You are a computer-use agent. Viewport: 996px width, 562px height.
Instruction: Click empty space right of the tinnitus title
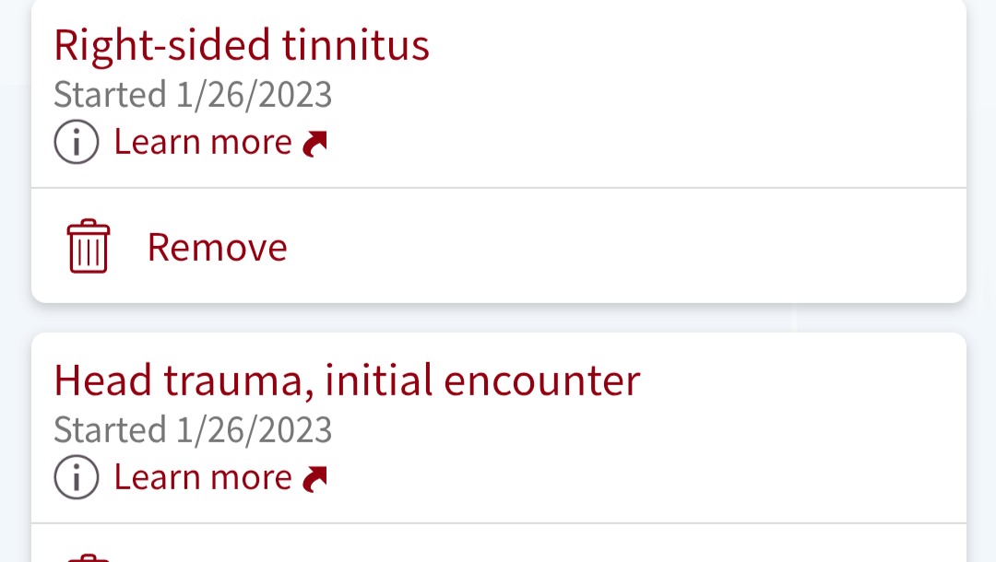coord(701,44)
